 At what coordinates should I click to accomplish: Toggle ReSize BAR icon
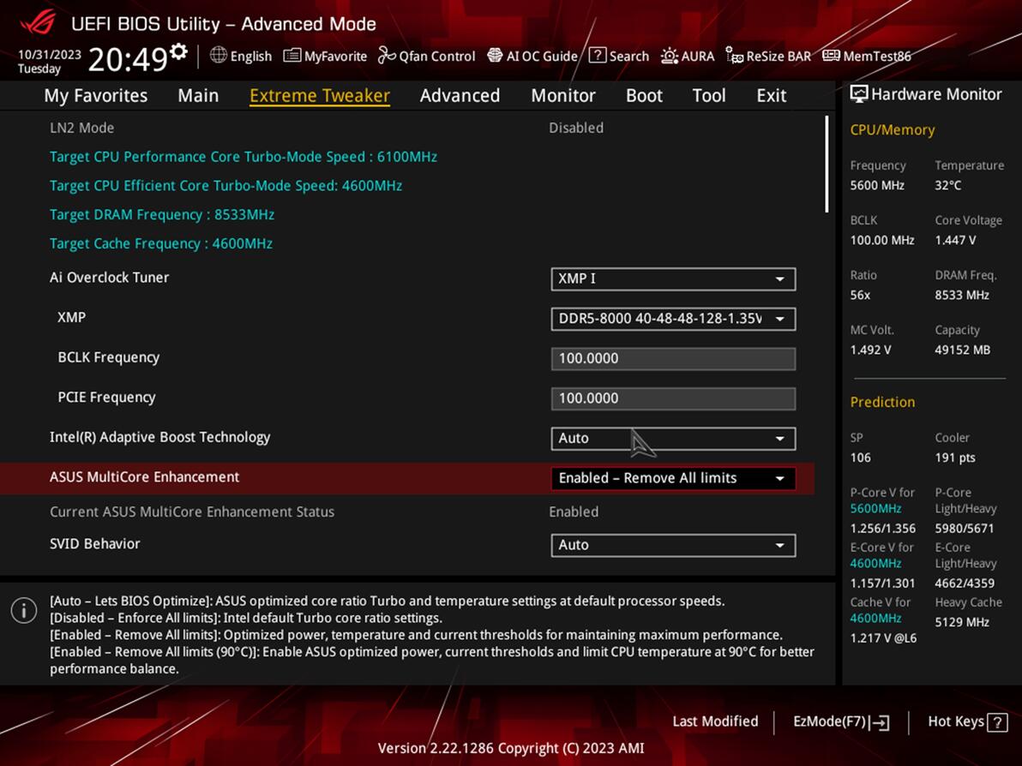734,56
